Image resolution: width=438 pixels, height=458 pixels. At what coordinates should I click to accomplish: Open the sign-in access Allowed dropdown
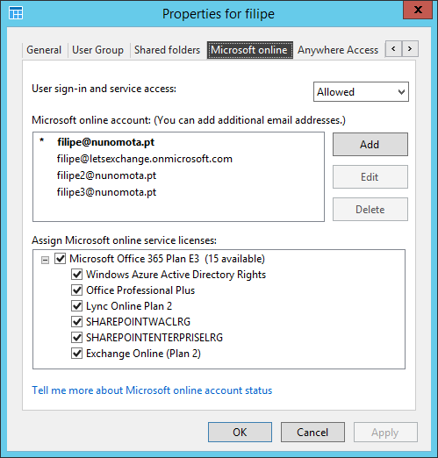(x=361, y=92)
